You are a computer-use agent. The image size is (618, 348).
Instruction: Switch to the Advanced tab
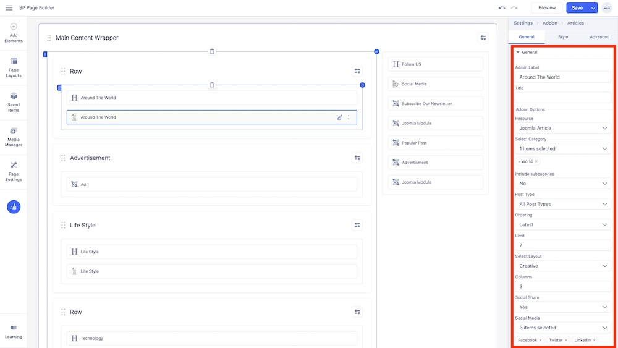coord(599,37)
